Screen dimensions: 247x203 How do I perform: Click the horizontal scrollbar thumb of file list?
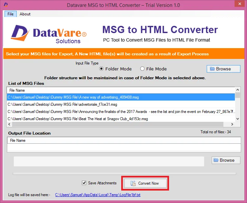tap(118, 124)
